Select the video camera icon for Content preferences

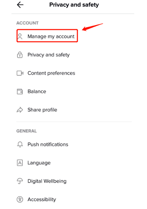(20, 73)
